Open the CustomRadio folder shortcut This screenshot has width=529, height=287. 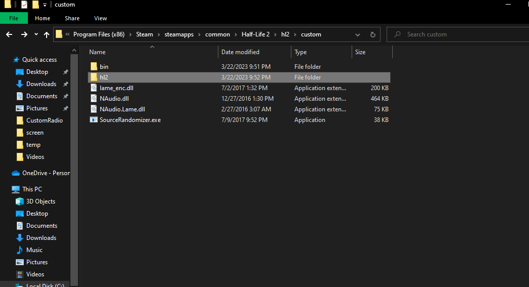pyautogui.click(x=45, y=120)
